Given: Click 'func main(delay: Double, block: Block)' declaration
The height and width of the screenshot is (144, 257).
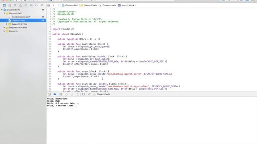Looking at the screenshot, I should pos(92,56).
